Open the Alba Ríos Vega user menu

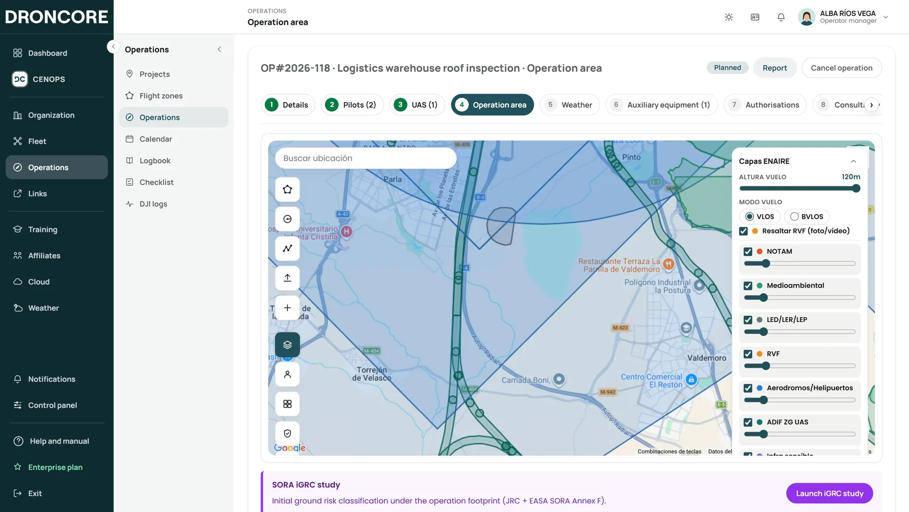click(843, 17)
